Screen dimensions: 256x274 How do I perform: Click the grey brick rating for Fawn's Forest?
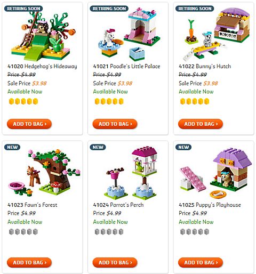point(23,232)
